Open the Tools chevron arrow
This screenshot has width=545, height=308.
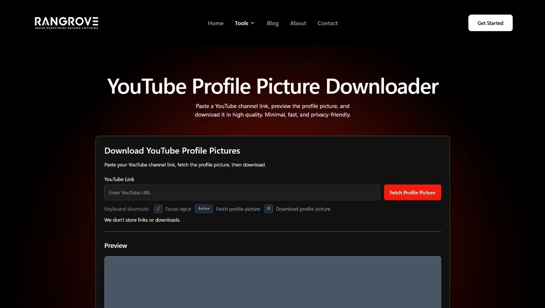(x=252, y=23)
